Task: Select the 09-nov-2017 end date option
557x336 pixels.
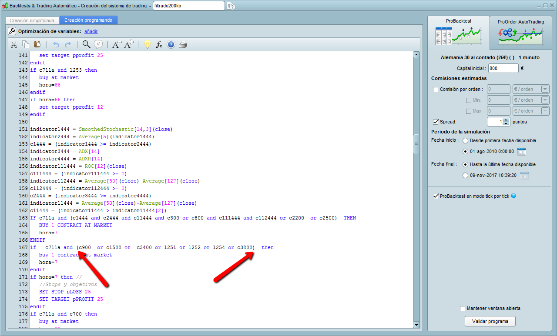Action: coord(466,176)
